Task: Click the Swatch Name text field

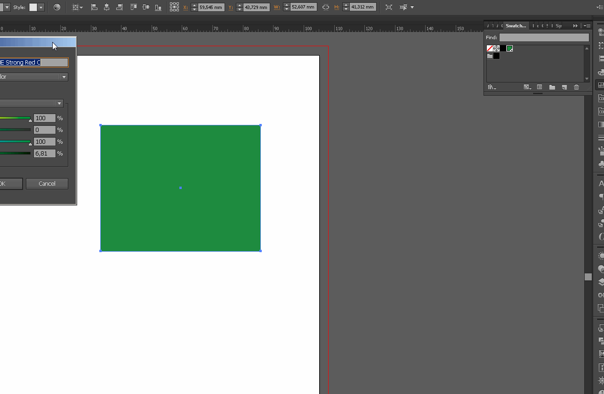Action: coord(34,62)
